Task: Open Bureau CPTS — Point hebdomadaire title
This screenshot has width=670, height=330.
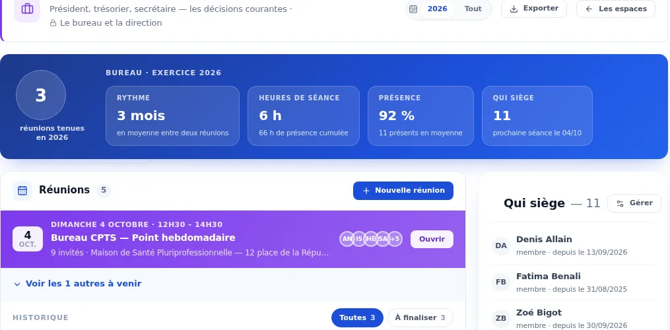Action: pos(143,238)
